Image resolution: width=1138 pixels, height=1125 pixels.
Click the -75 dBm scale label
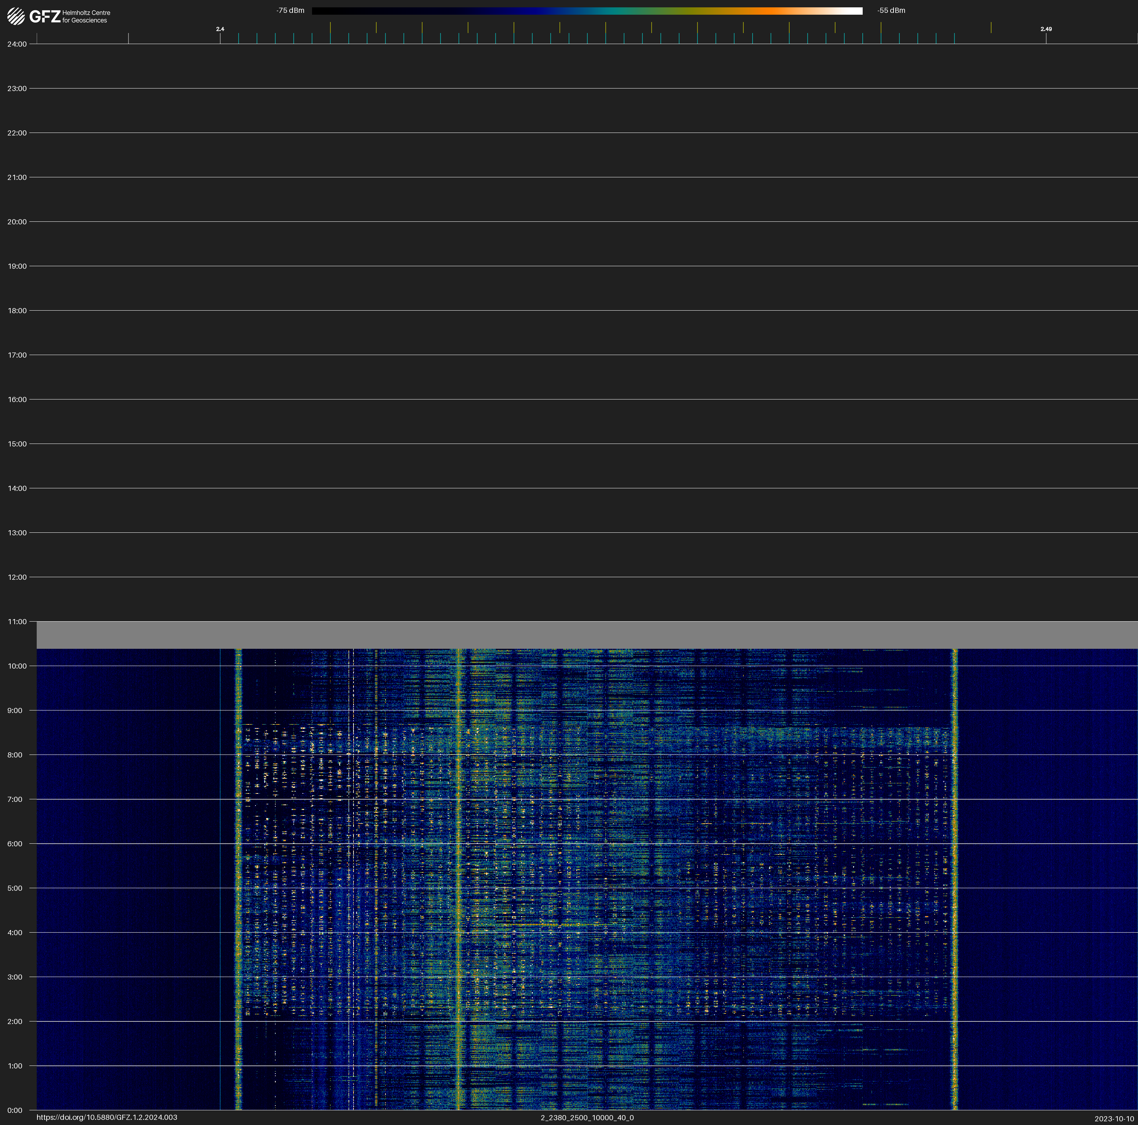290,11
